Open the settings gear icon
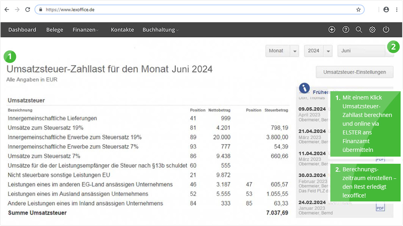 [x=372, y=30]
